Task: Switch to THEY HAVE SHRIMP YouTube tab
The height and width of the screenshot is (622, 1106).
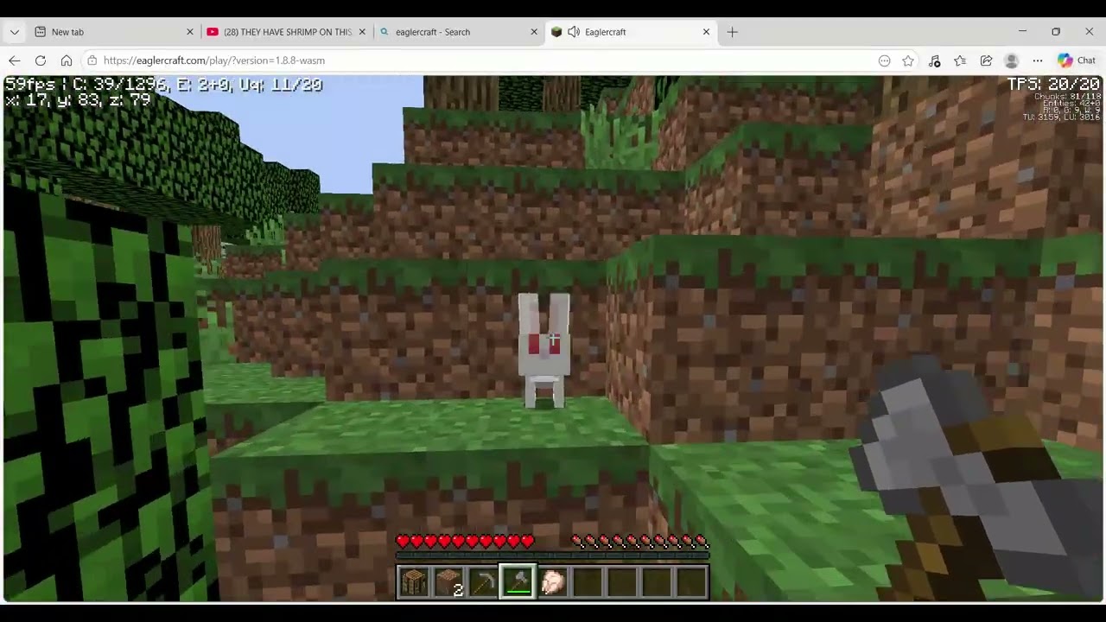Action: click(x=287, y=32)
